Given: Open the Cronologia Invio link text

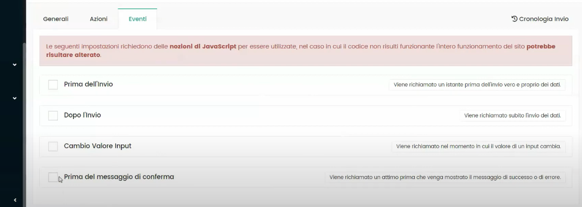Looking at the screenshot, I should (x=543, y=19).
